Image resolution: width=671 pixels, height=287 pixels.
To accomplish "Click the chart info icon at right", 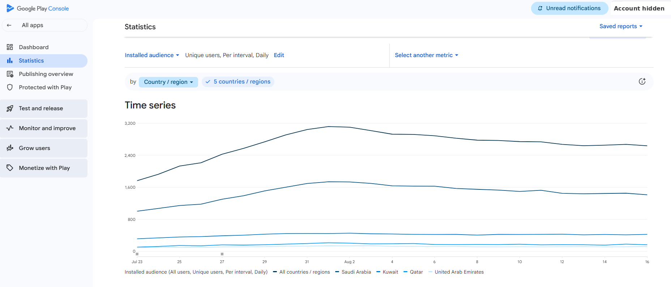I will [642, 81].
